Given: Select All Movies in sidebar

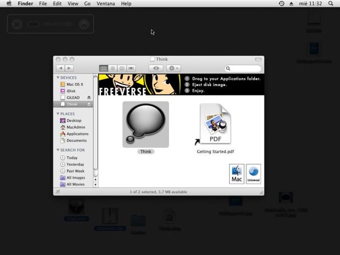Looking at the screenshot, I should point(73,184).
